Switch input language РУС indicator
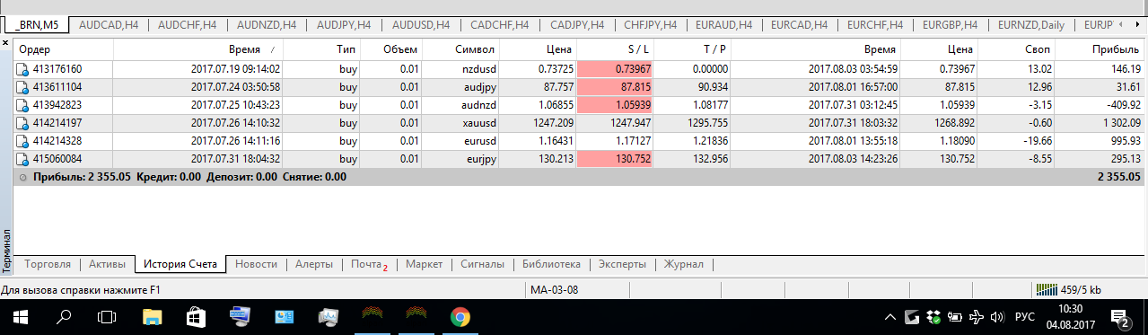The width and height of the screenshot is (1148, 335). [x=1025, y=317]
